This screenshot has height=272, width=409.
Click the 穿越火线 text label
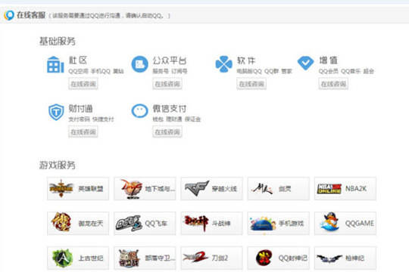click(x=224, y=189)
